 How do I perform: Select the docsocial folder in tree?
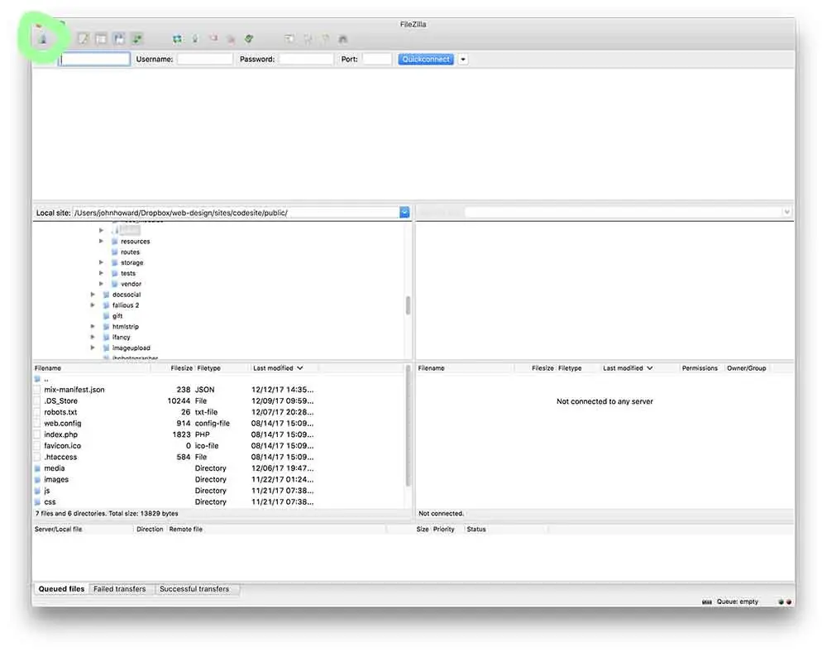(x=127, y=295)
